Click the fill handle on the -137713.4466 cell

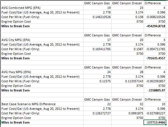pos(166,124)
